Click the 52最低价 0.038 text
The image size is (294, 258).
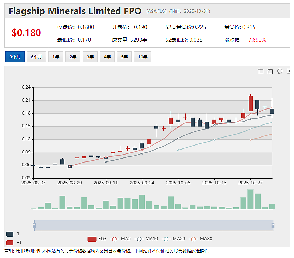click(184, 40)
